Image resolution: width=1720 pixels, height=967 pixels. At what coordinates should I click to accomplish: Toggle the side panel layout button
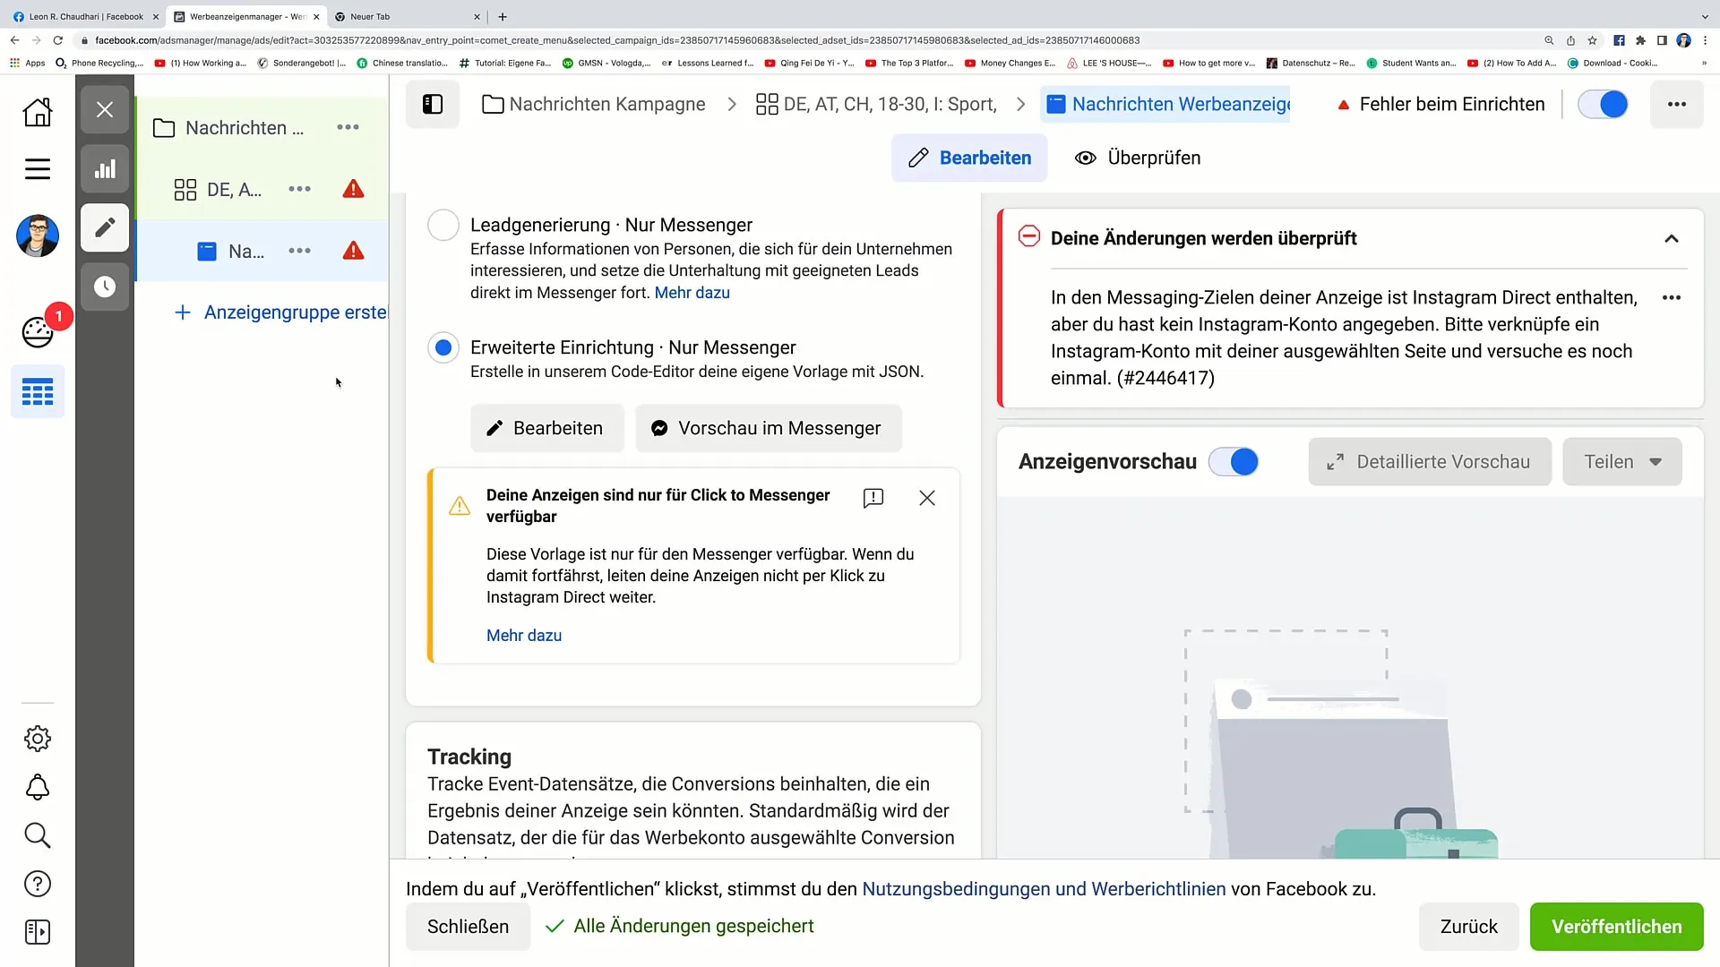tap(433, 104)
